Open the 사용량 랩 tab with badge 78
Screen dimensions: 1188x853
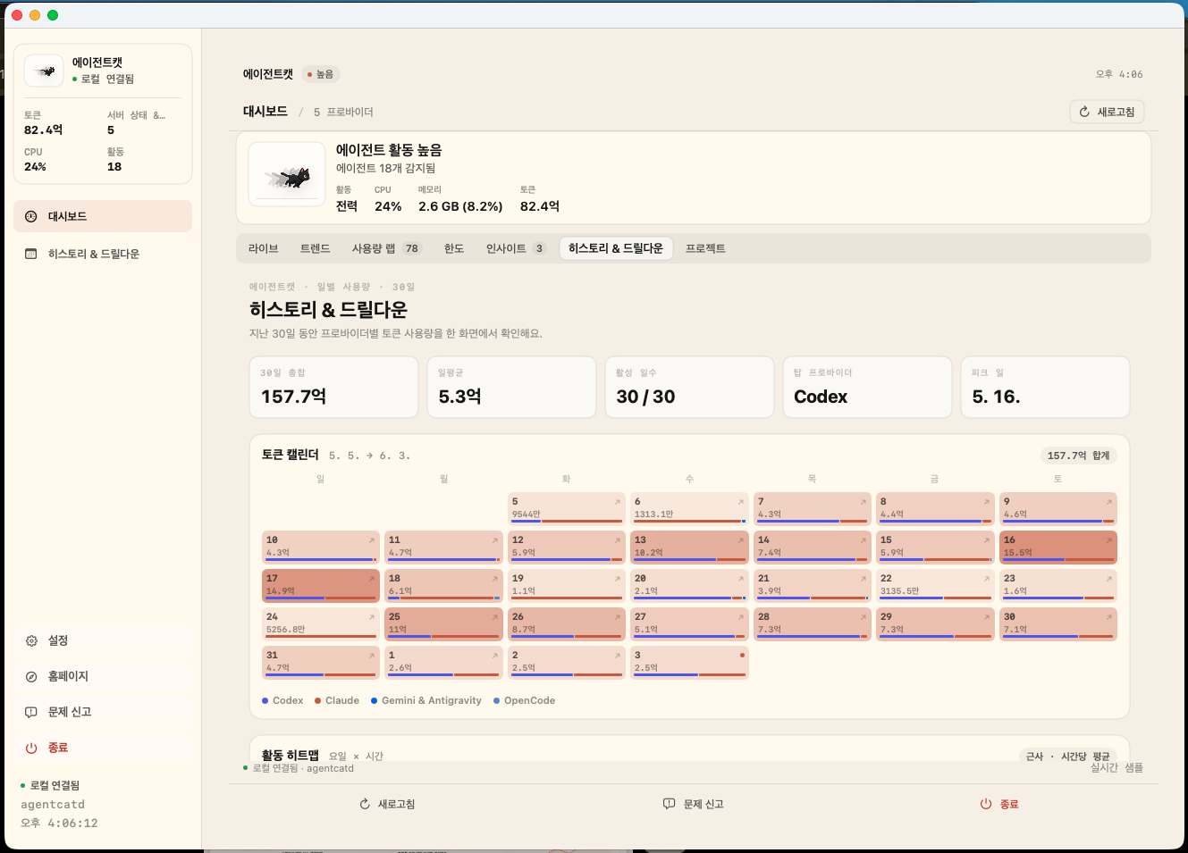[385, 248]
